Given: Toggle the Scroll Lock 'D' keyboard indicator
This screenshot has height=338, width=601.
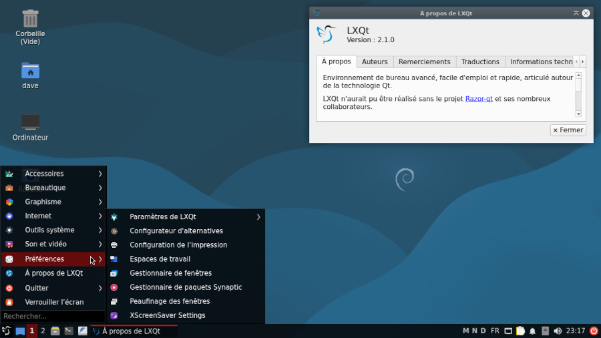Looking at the screenshot, I should point(483,331).
